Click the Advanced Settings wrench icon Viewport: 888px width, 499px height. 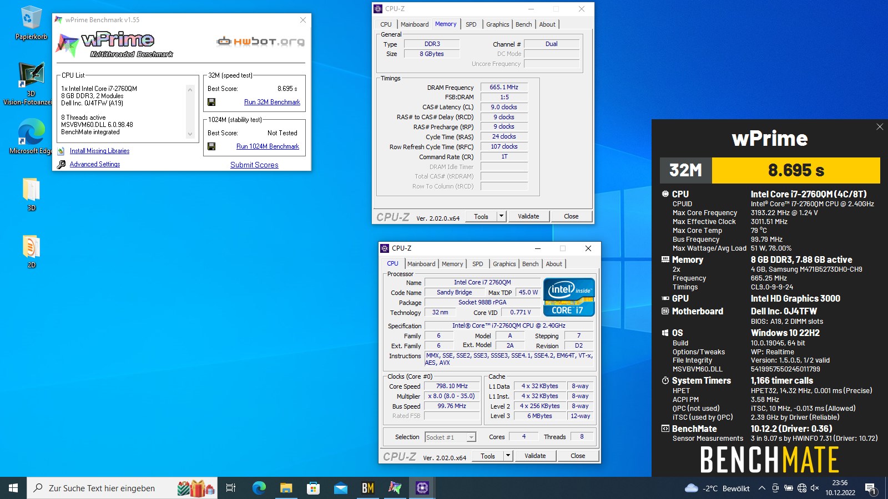pos(61,164)
